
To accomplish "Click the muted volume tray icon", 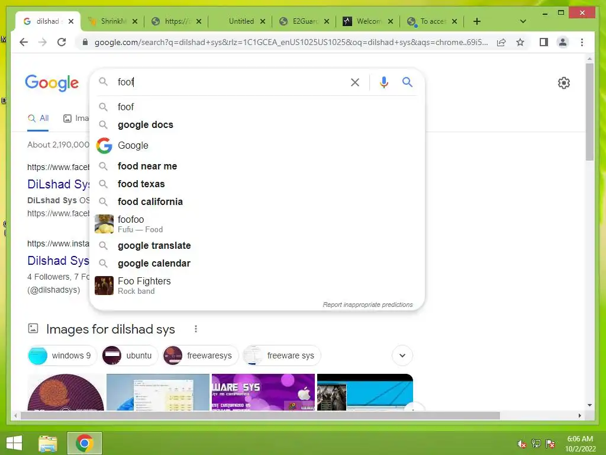I will 521,444.
